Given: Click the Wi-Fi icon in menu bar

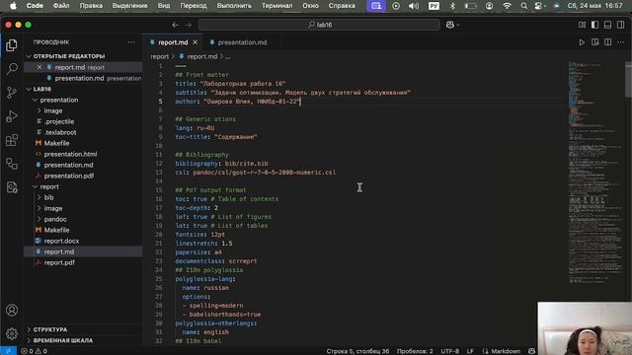Looking at the screenshot, I should point(507,6).
